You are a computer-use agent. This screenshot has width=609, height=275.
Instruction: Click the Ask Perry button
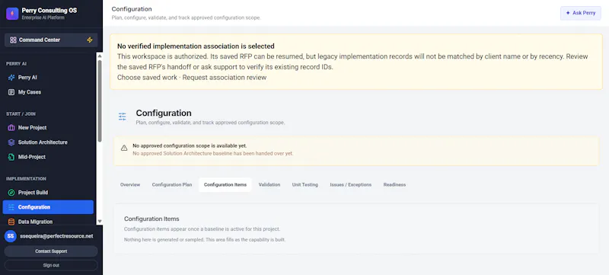click(581, 13)
